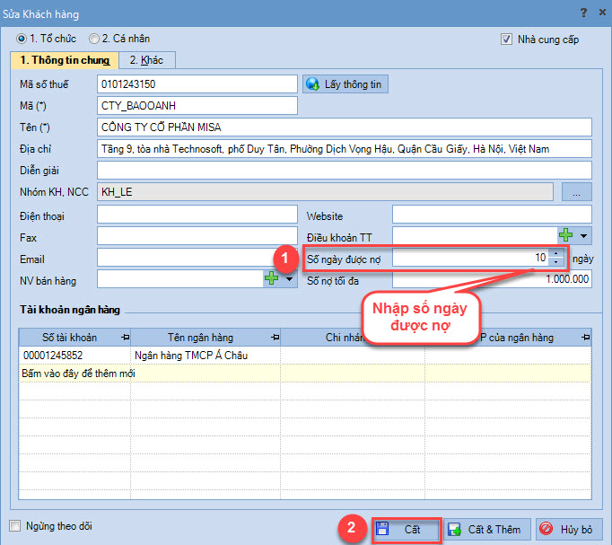
Task: Click the Fax field
Action: 197,236
